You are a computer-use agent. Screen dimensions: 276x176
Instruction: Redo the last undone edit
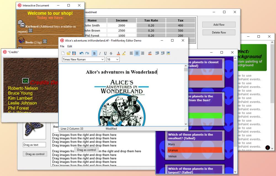click(86, 53)
